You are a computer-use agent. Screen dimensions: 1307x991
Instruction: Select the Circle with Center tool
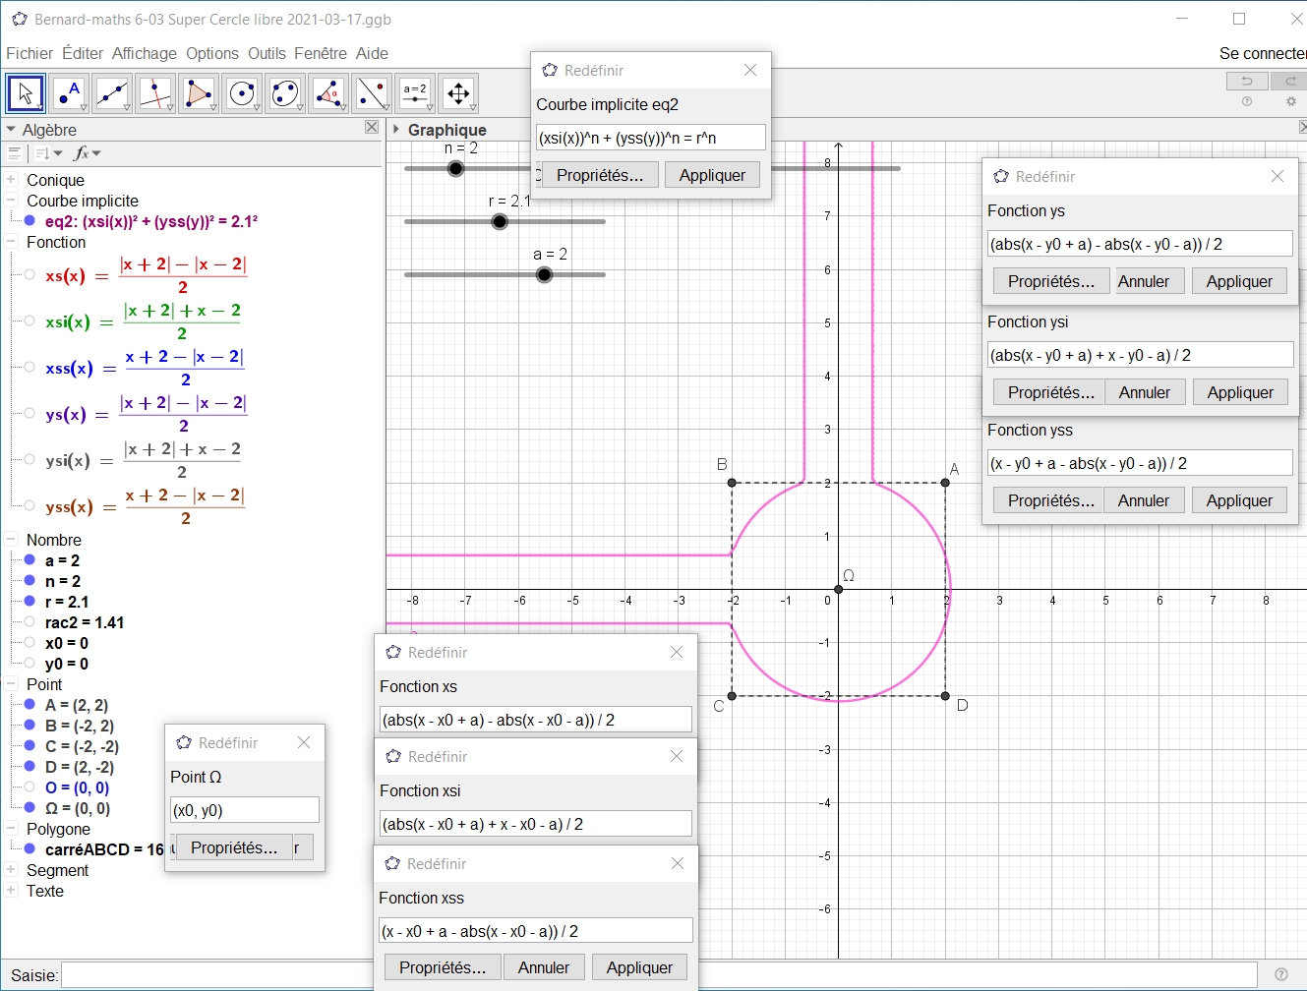click(242, 93)
